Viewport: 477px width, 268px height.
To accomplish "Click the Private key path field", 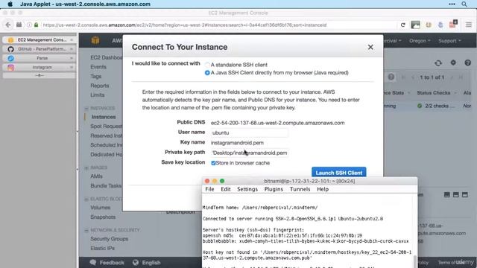I will 249,153.
